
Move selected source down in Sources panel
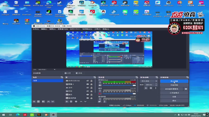[x=85, y=101]
